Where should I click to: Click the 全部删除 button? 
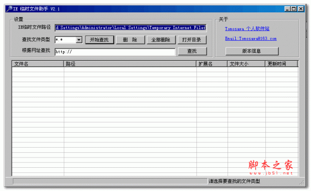(161, 40)
